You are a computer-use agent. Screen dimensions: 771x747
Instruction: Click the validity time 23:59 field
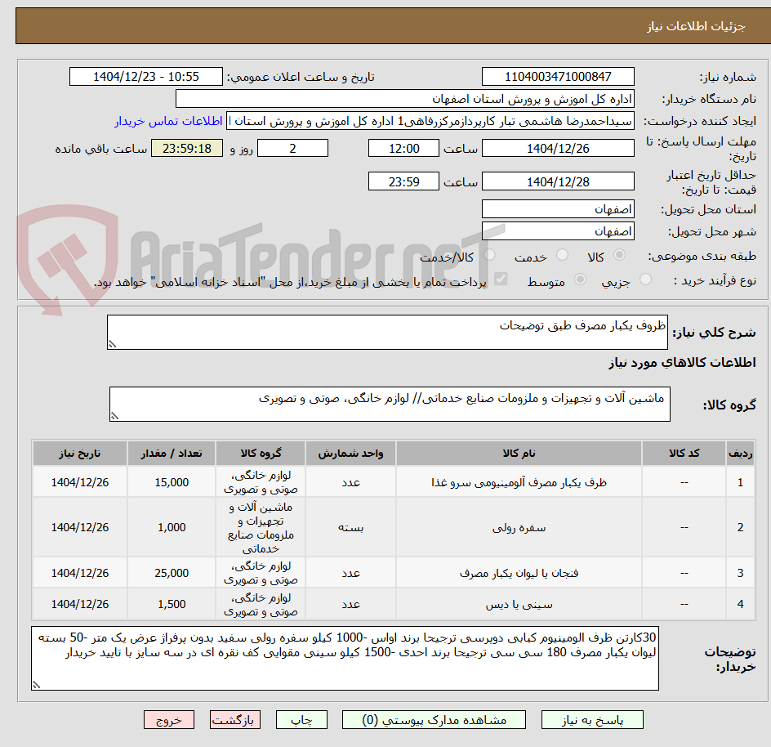tap(403, 181)
